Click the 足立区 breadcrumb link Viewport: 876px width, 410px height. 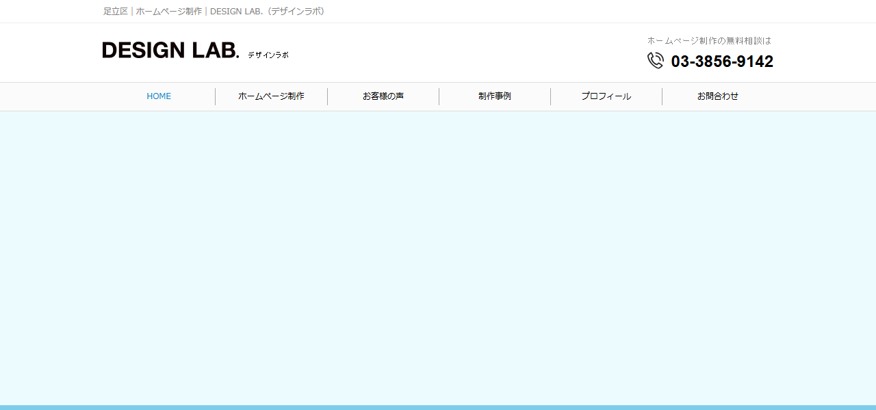click(x=115, y=11)
